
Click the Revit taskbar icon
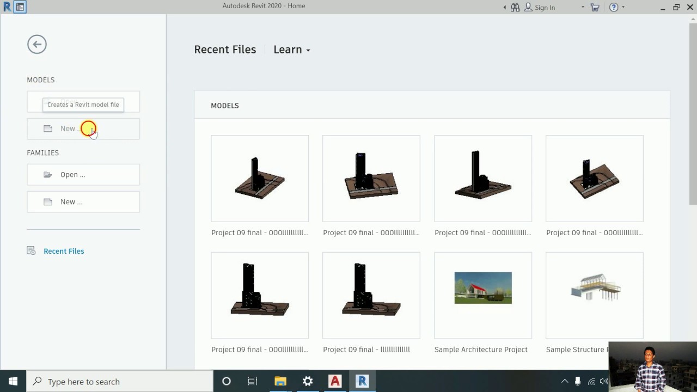362,382
